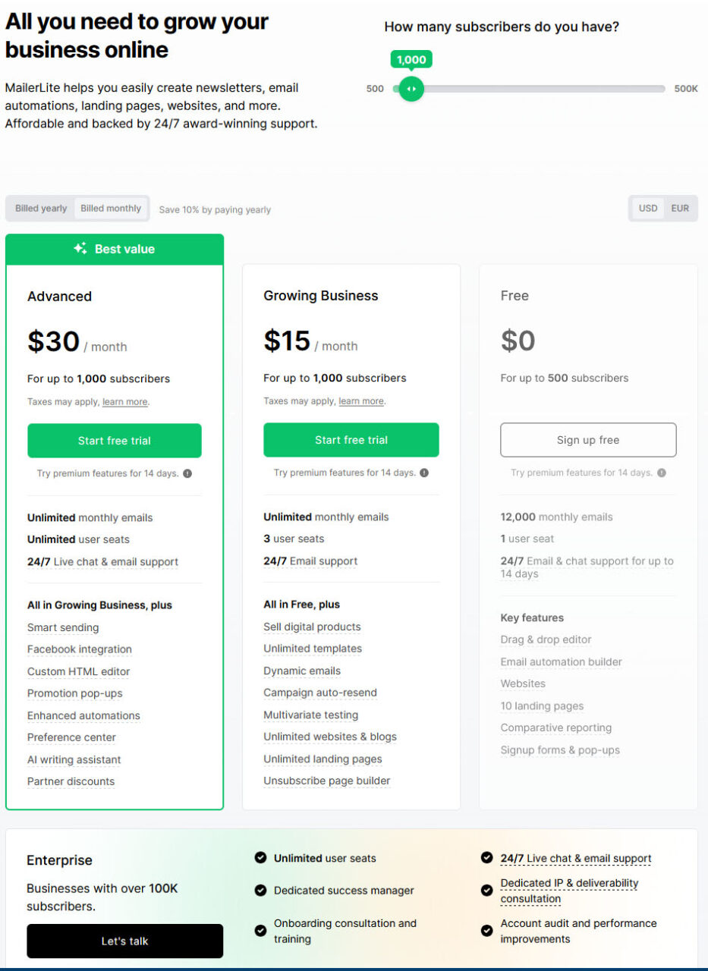Switch billing to yearly
The height and width of the screenshot is (971, 708).
click(39, 208)
